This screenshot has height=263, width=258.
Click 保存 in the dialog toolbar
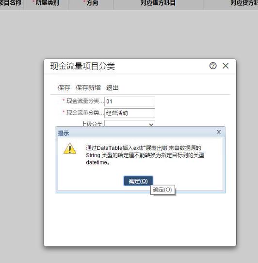(x=64, y=88)
